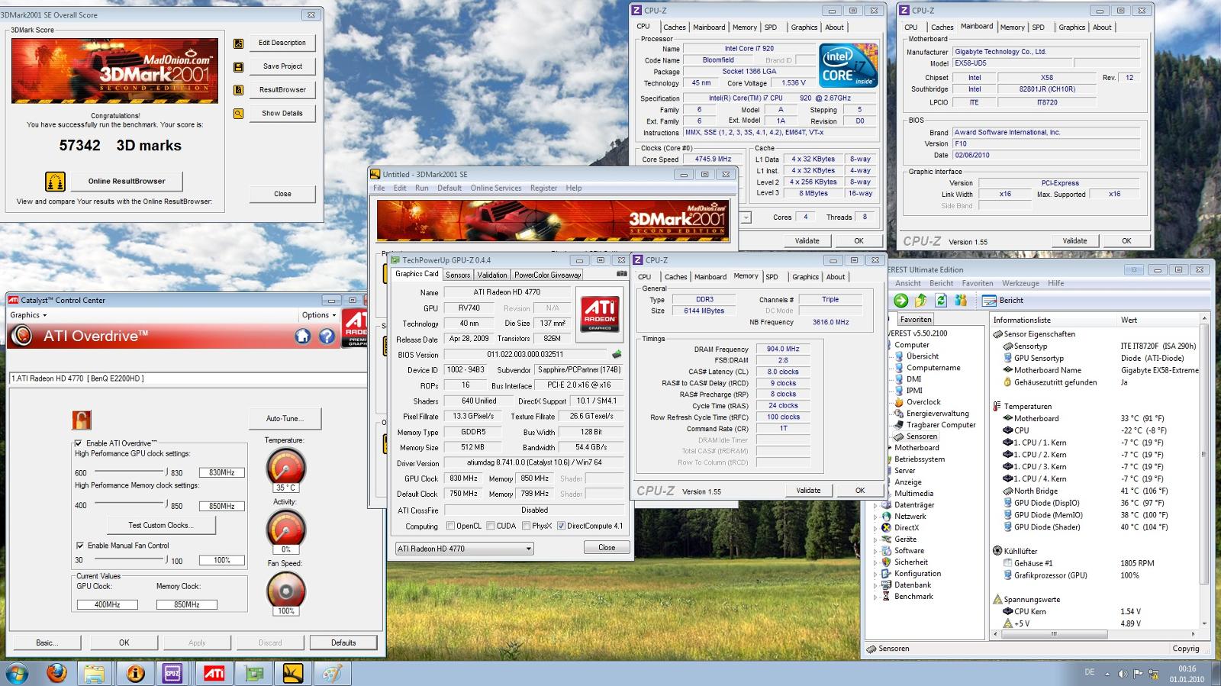The image size is (1221, 686).
Task: Open Windows Explorer from the taskbar
Action: point(94,674)
